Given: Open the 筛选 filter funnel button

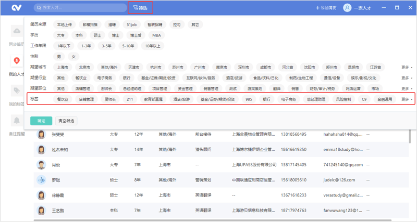Looking at the screenshot, I should pyautogui.click(x=140, y=8).
